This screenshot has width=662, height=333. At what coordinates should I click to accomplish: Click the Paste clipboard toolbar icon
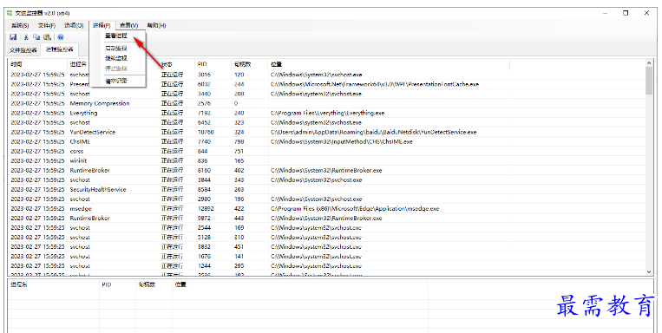[47, 37]
